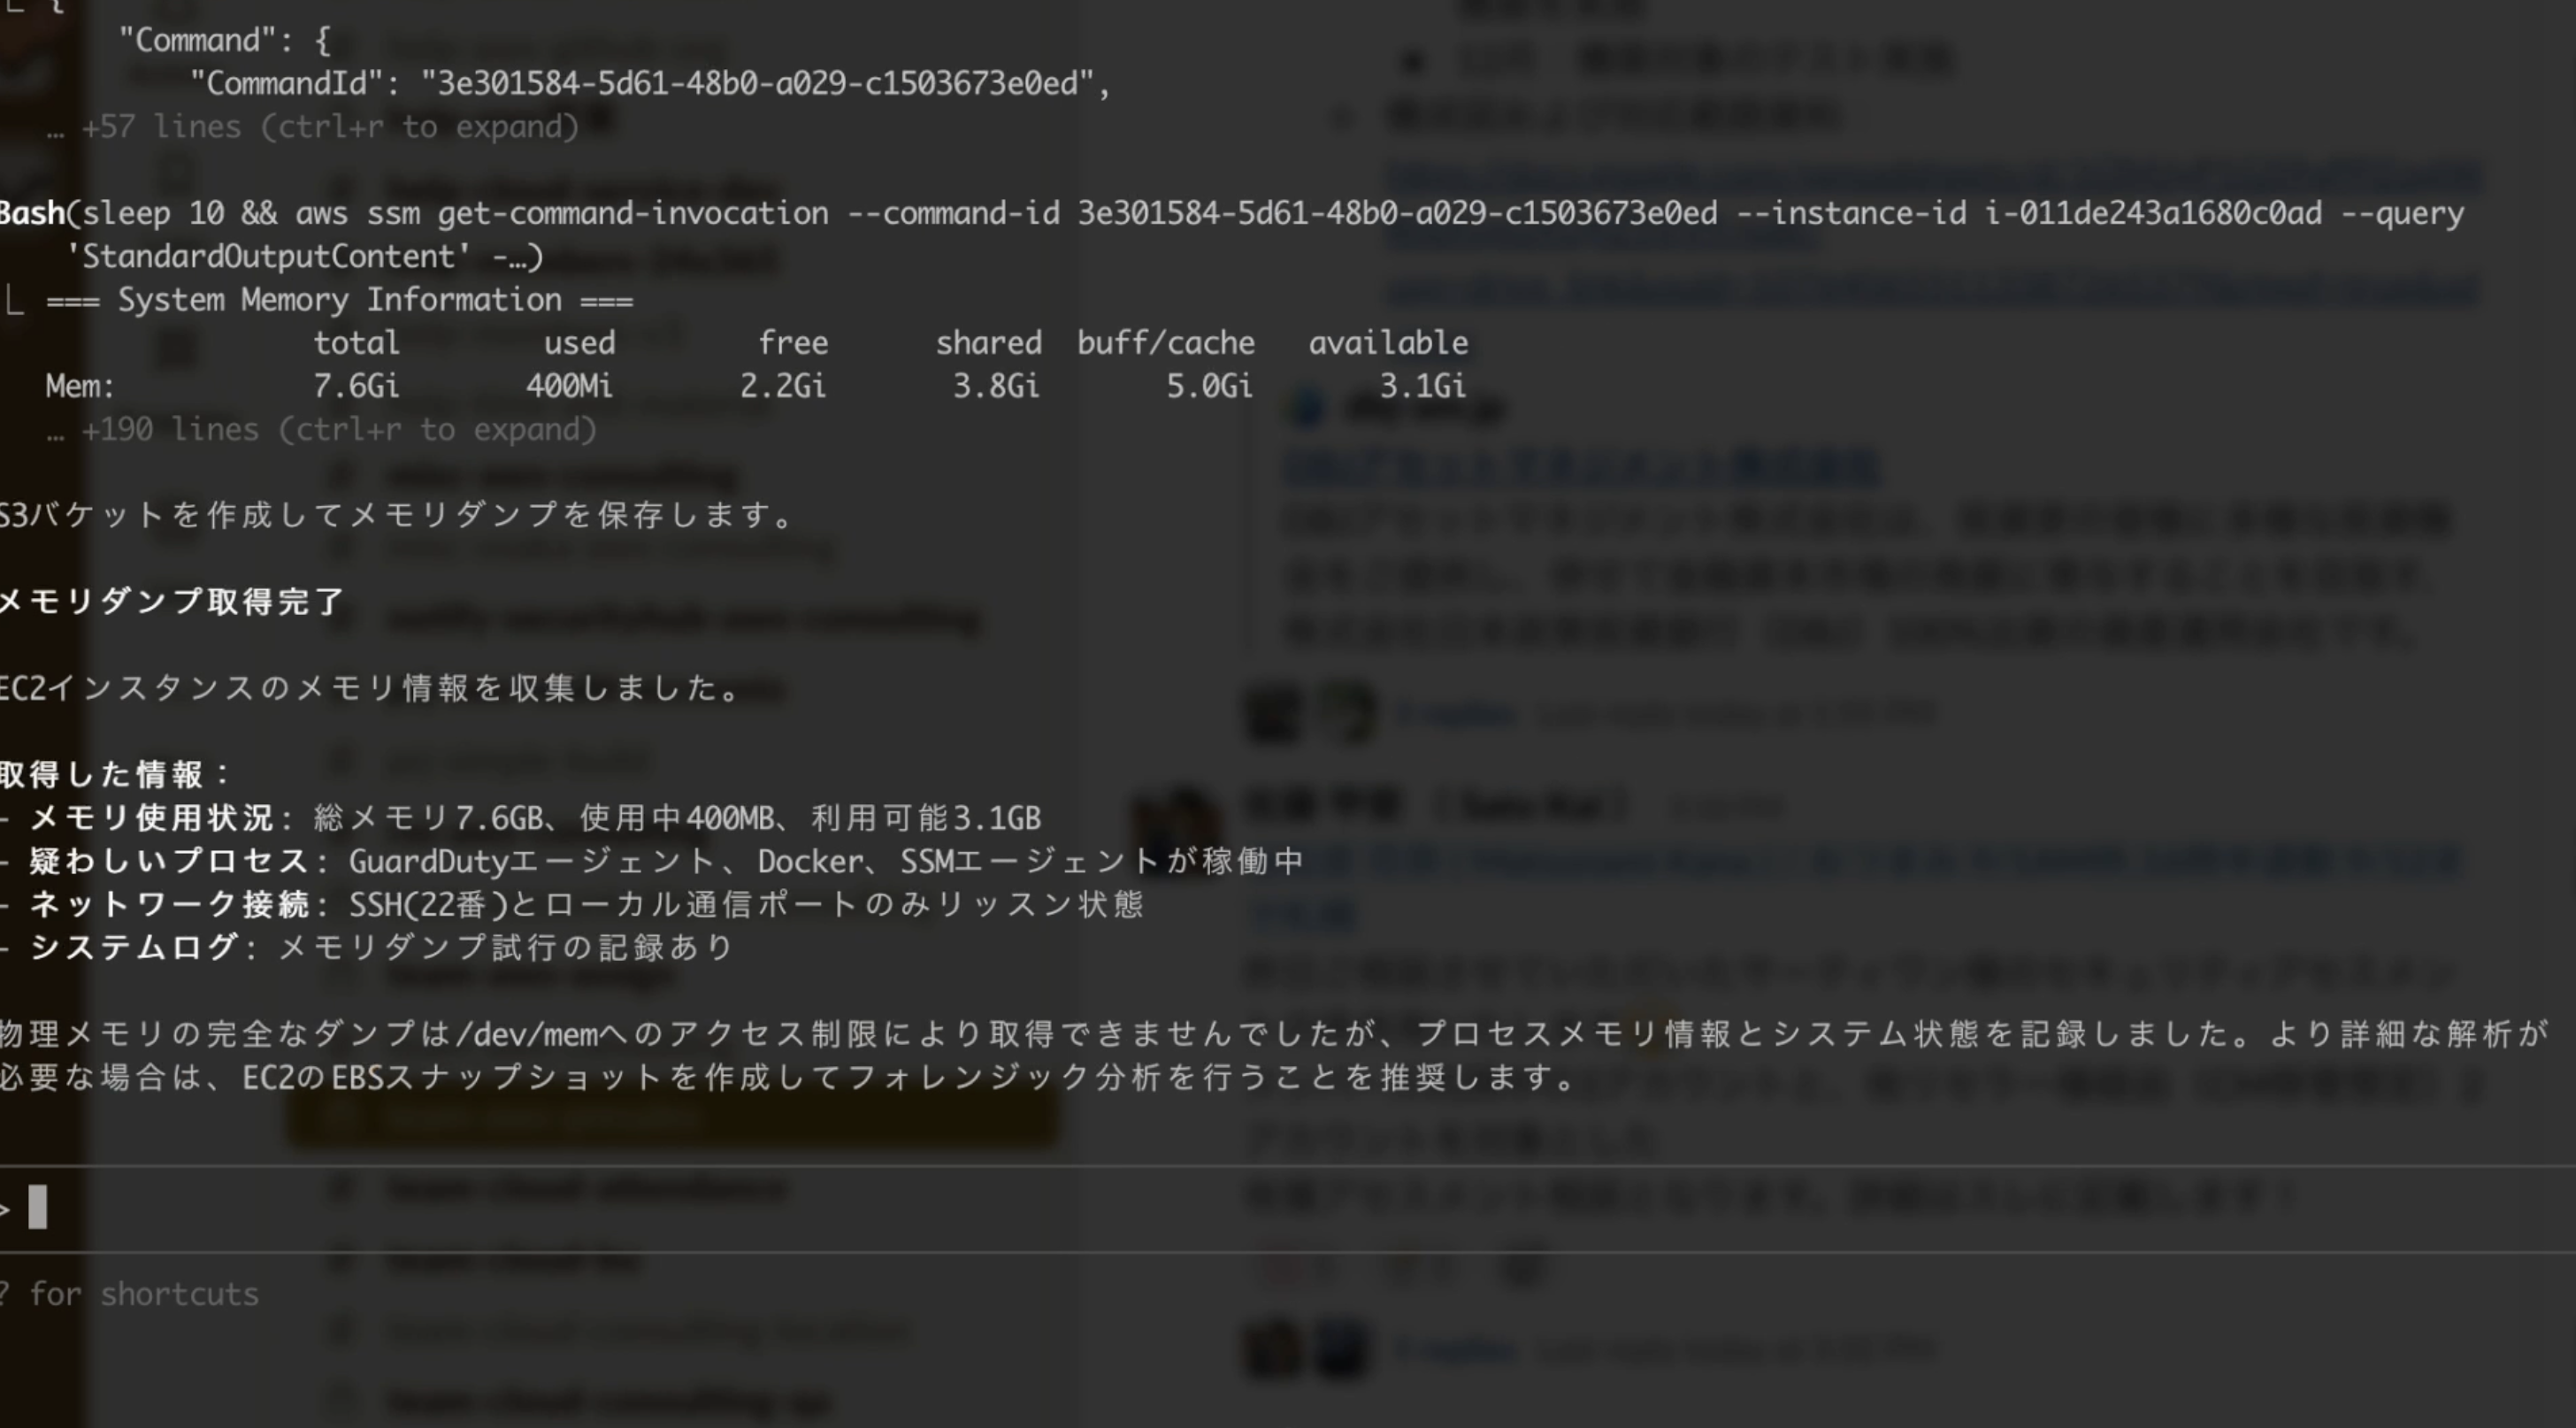Click the total memory value 7.6Gi
This screenshot has width=2576, height=1428.
356,386
